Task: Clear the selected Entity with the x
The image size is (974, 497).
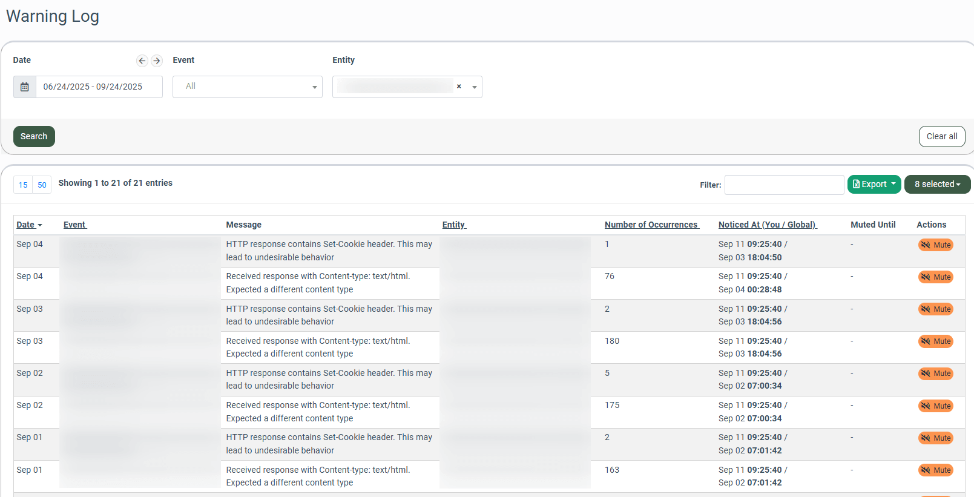Action: point(459,87)
